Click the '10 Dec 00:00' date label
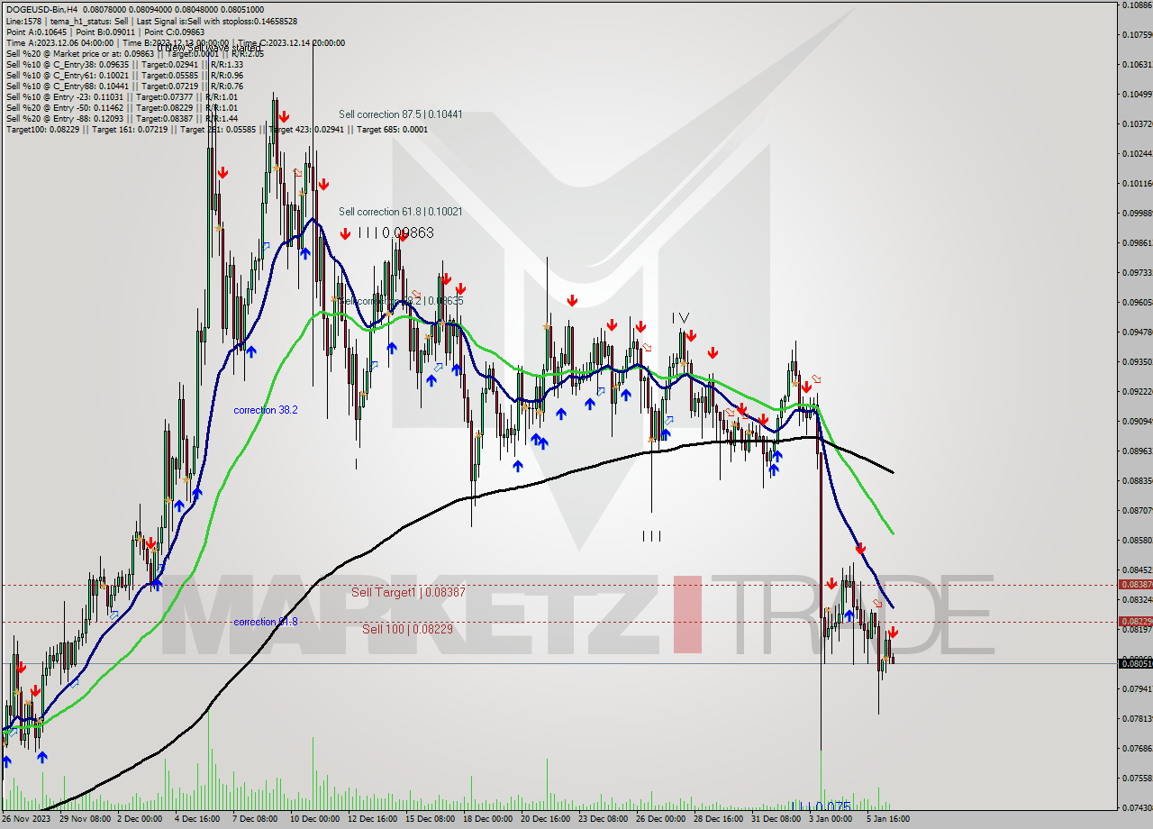The image size is (1153, 829). 314,819
